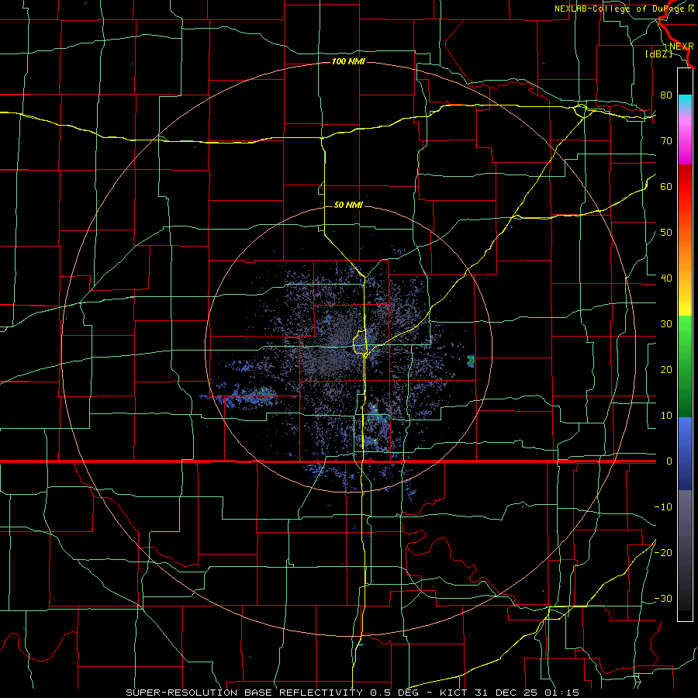The image size is (698, 698).
Task: Click the 60 value on dBZ scale
Action: (x=666, y=187)
